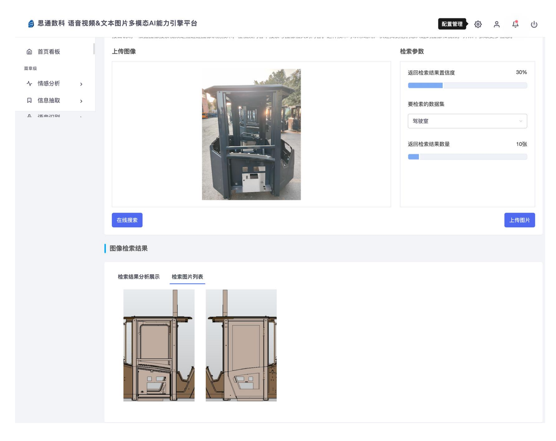Click the 在线搜索 search button
The height and width of the screenshot is (441, 556).
[x=127, y=220]
